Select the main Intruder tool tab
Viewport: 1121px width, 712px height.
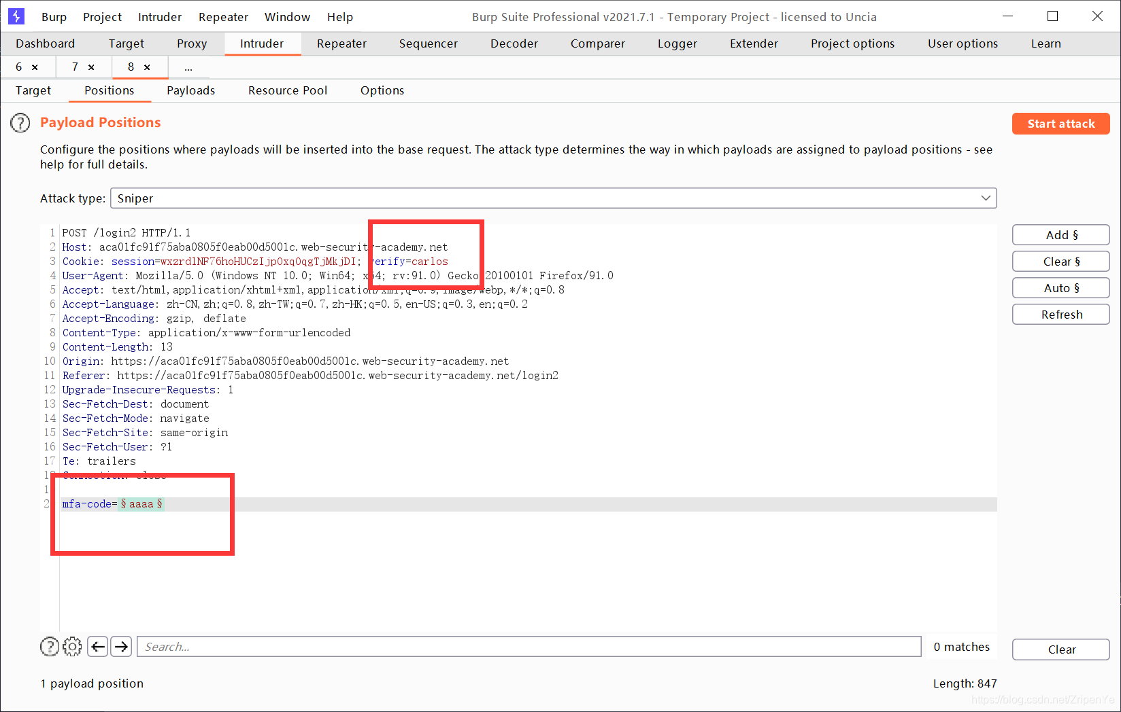262,43
